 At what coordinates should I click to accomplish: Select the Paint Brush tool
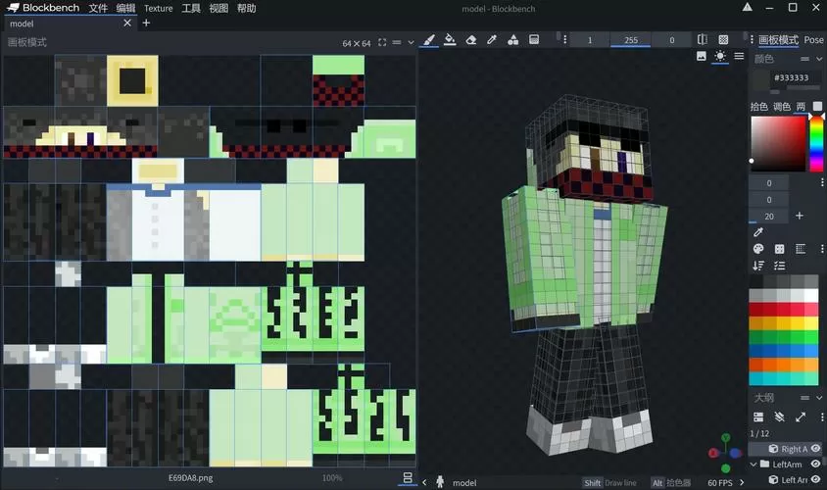(429, 40)
